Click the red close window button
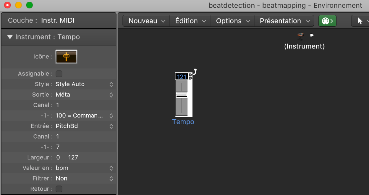Viewport: 369px width, 195px height. (x=7, y=5)
